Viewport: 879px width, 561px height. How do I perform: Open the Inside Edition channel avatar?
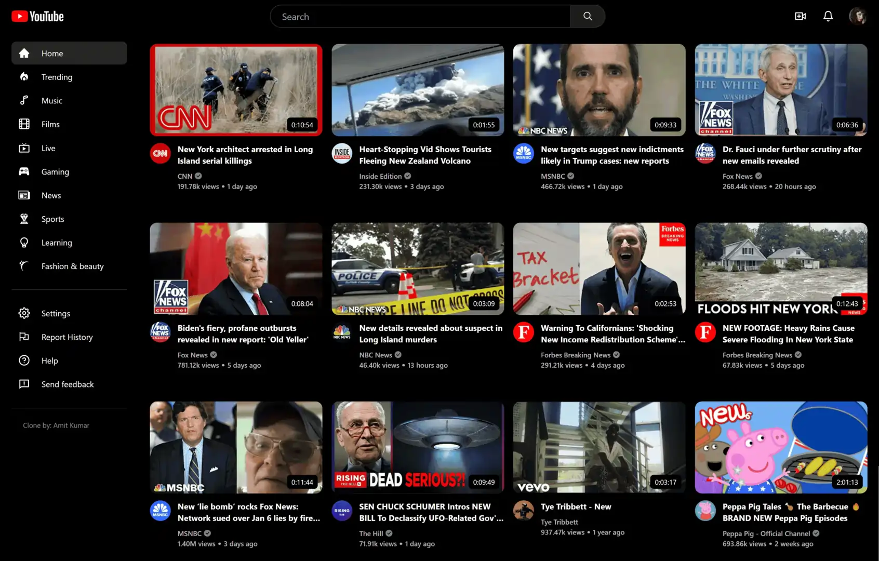point(342,154)
